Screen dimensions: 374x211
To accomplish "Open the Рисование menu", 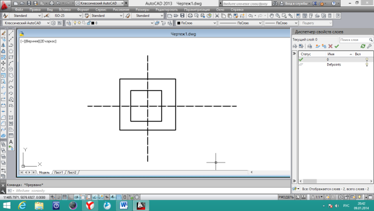I will (x=121, y=9).
